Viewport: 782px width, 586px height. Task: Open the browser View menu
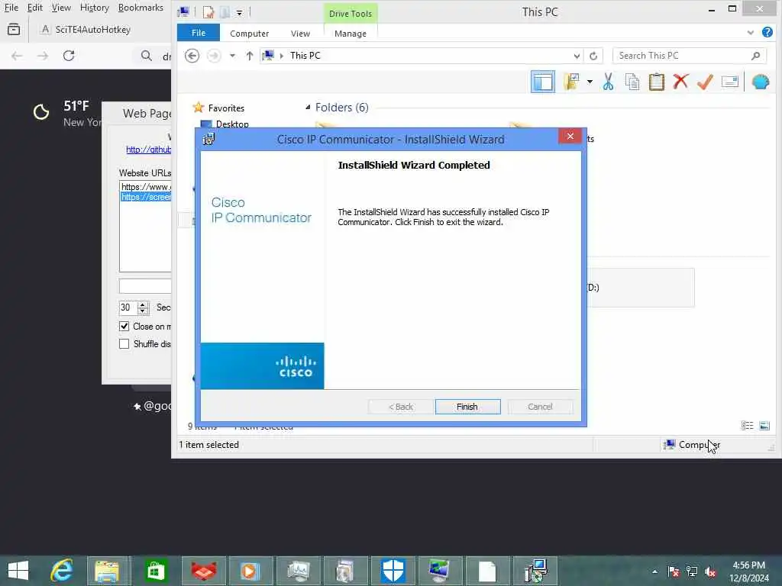pos(61,8)
